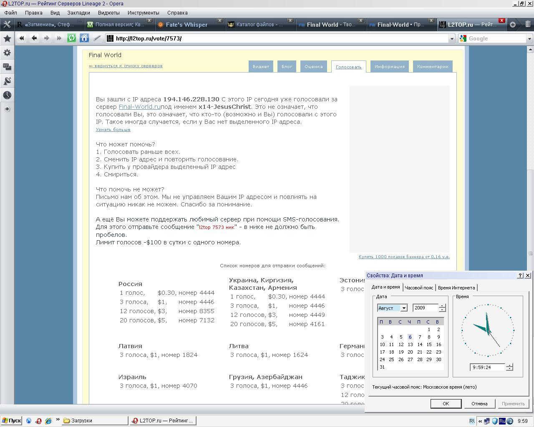The height and width of the screenshot is (427, 534).
Task: Click the Отмена button
Action: click(x=479, y=404)
